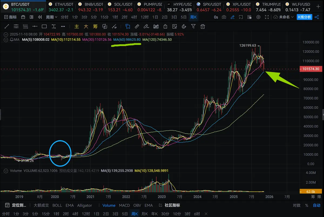Toggle the BOLL indicator

tap(57, 205)
